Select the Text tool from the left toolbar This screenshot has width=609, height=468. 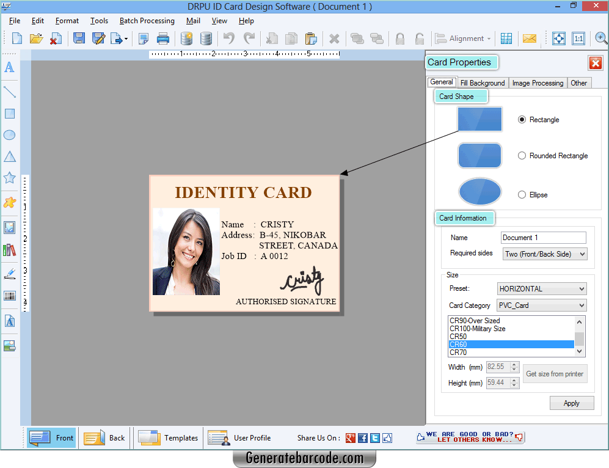pos(9,68)
